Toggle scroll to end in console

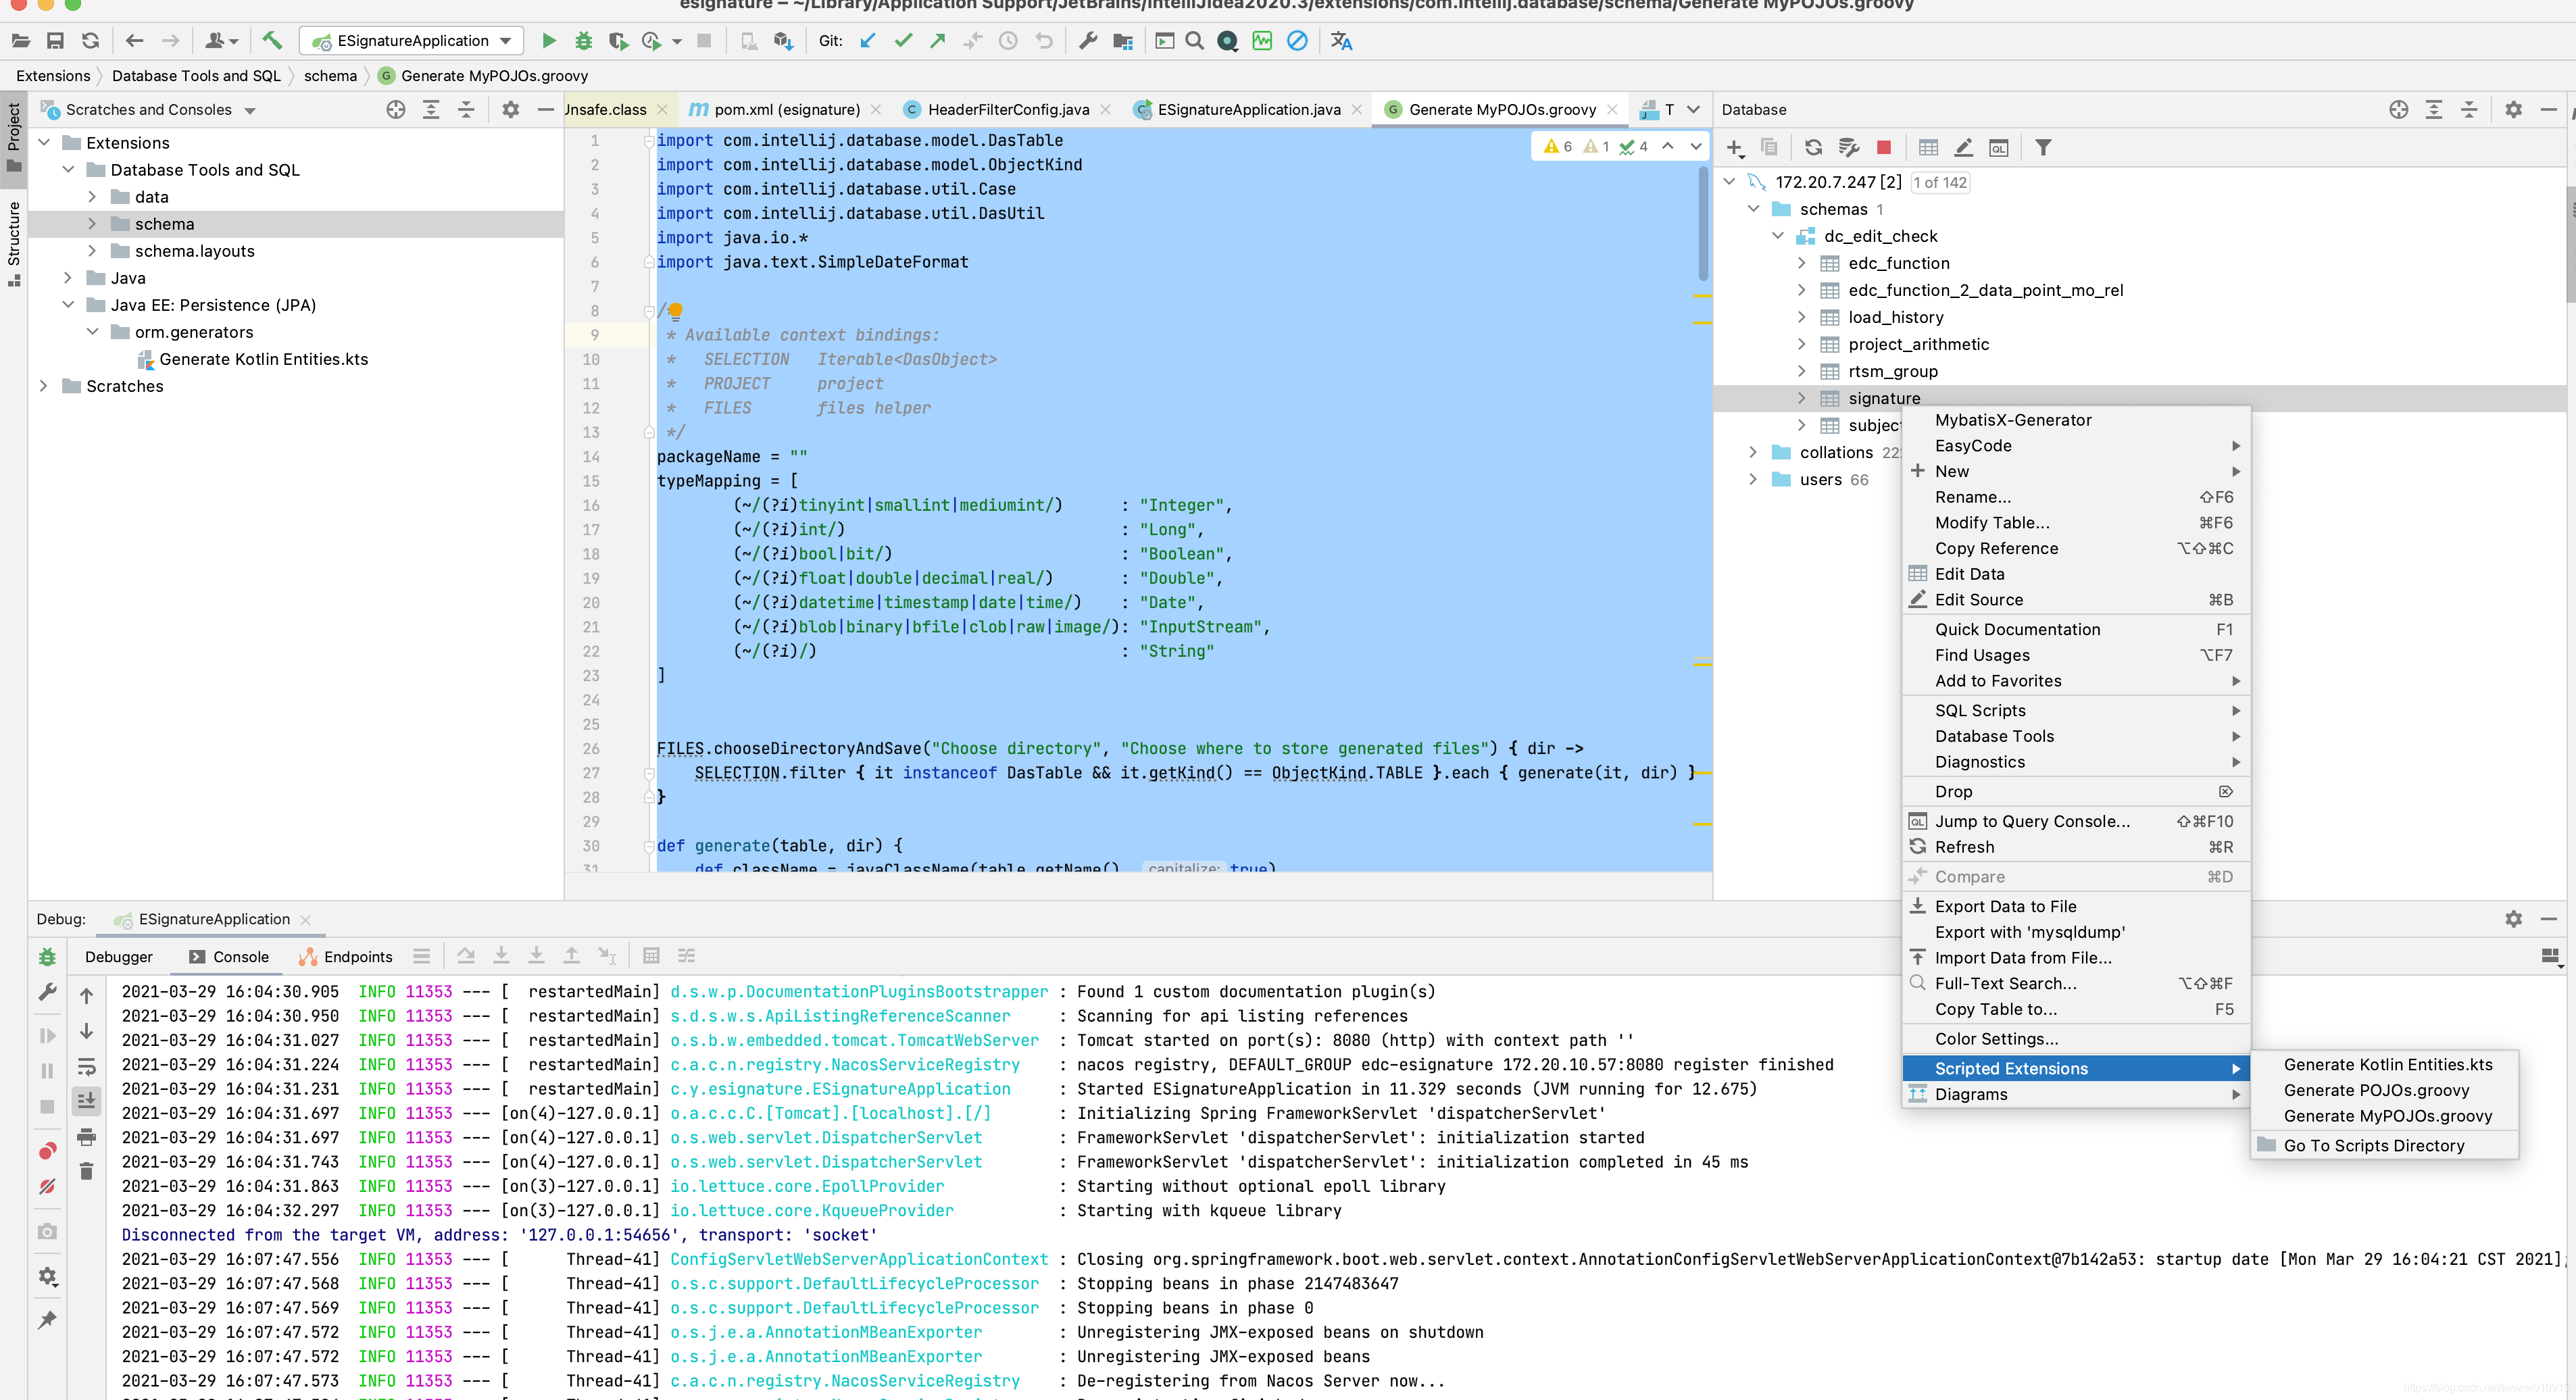(87, 1100)
